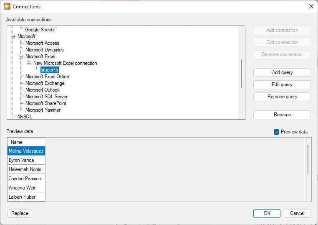The height and width of the screenshot is (225, 318).
Task: Collapse New Microsoft Excel connection node
Action: coord(29,63)
